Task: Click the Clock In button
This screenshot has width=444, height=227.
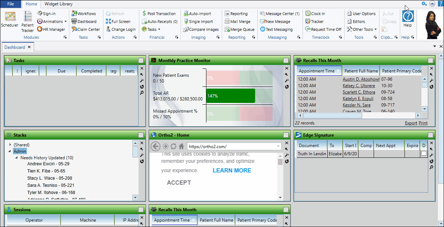Action: click(x=315, y=14)
